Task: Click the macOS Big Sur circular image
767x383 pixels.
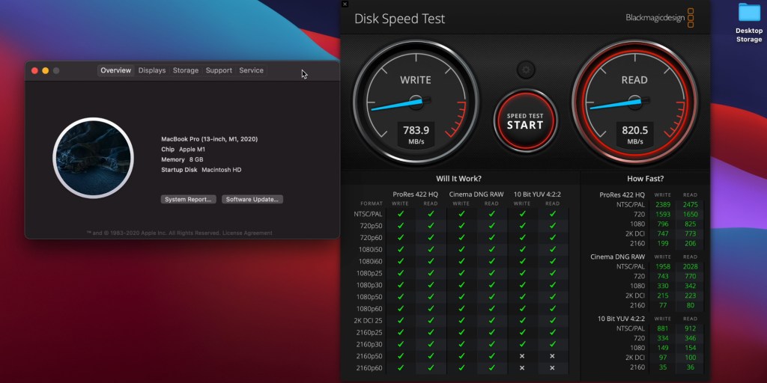Action: pos(94,158)
